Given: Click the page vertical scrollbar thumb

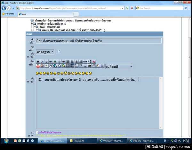Looking at the screenshot, I should 189,57.
